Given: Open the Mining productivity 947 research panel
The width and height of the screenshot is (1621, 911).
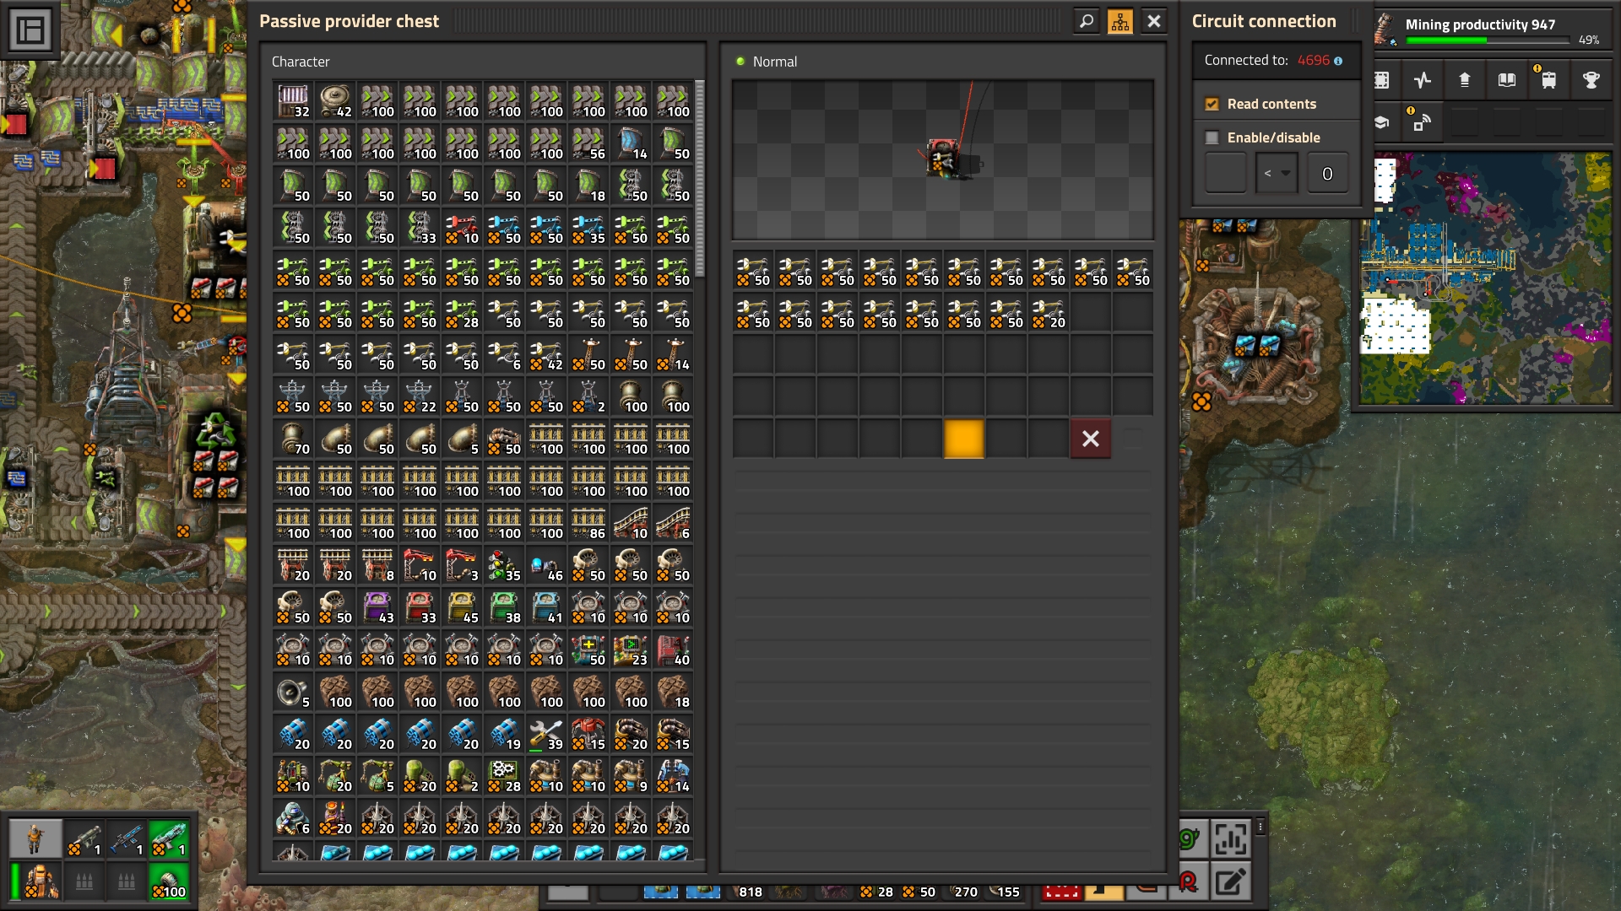Looking at the screenshot, I should (1489, 30).
